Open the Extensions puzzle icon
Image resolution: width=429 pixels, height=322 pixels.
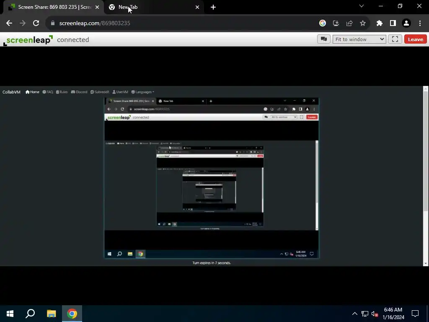379,23
